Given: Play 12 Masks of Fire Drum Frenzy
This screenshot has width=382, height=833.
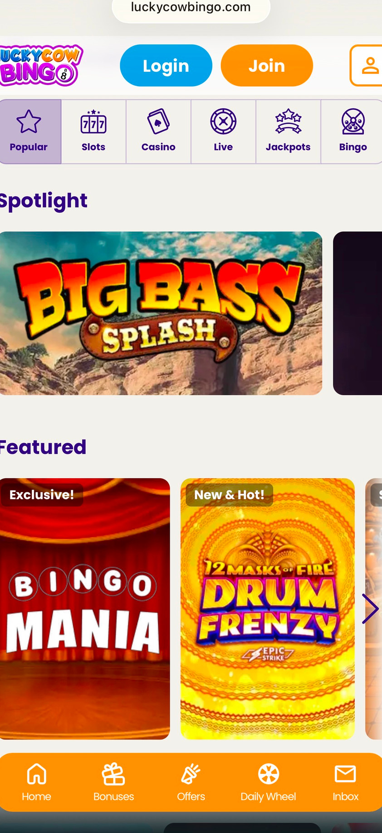Looking at the screenshot, I should (x=268, y=609).
